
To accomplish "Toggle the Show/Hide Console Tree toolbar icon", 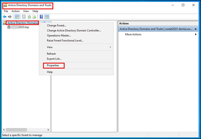I will 17,17.
